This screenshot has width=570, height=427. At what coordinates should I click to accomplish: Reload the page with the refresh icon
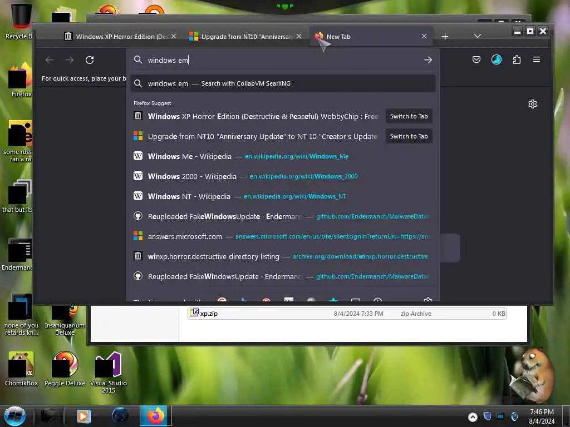point(90,60)
